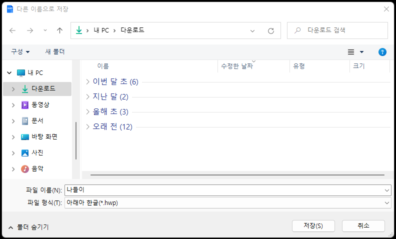Click the 저장(S) button

(313, 226)
